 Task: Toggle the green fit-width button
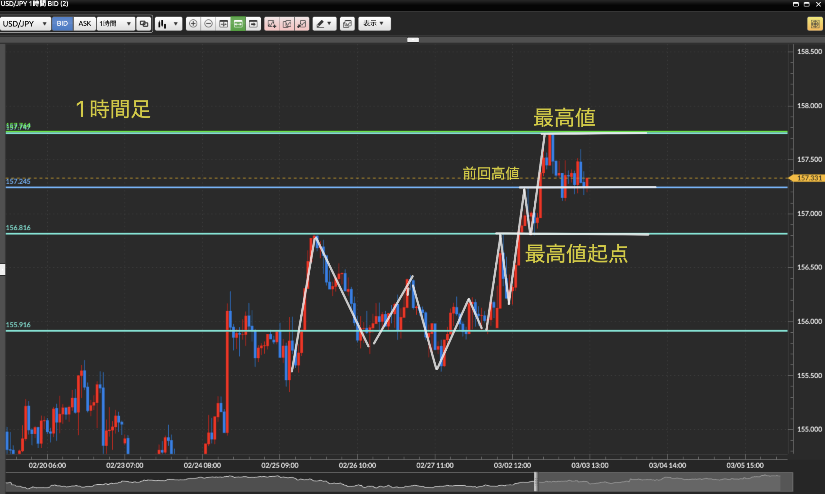[x=238, y=24]
